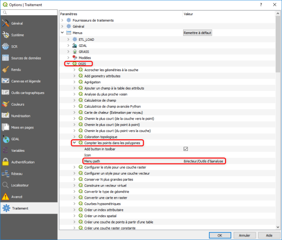The width and height of the screenshot is (282, 240).
Task: Expand Calculatrice de champ entry
Action: pos(74,100)
